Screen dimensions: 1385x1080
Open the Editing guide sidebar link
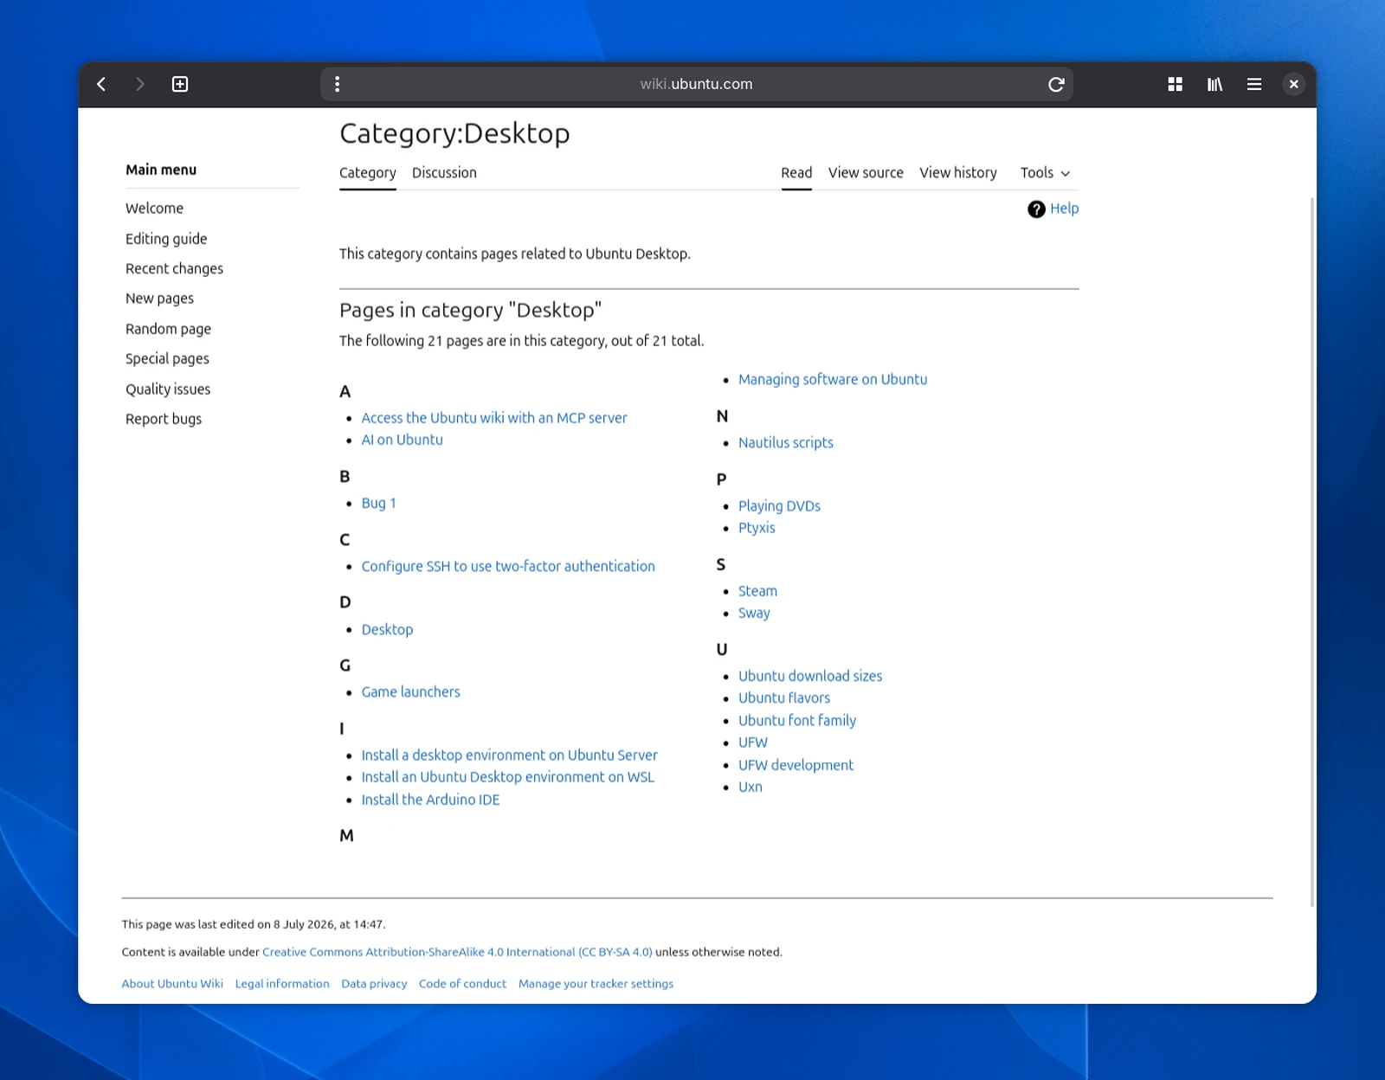tap(166, 239)
